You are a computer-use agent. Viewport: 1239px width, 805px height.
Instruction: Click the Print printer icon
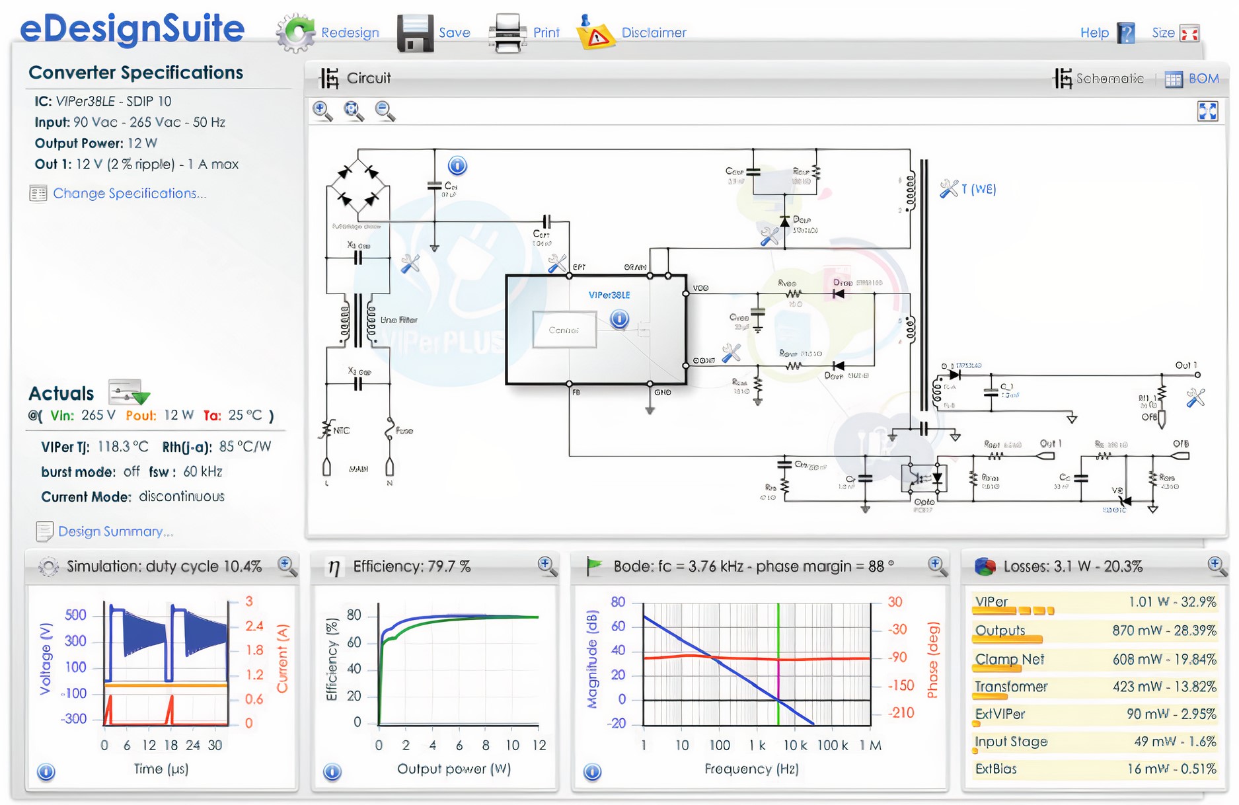507,33
